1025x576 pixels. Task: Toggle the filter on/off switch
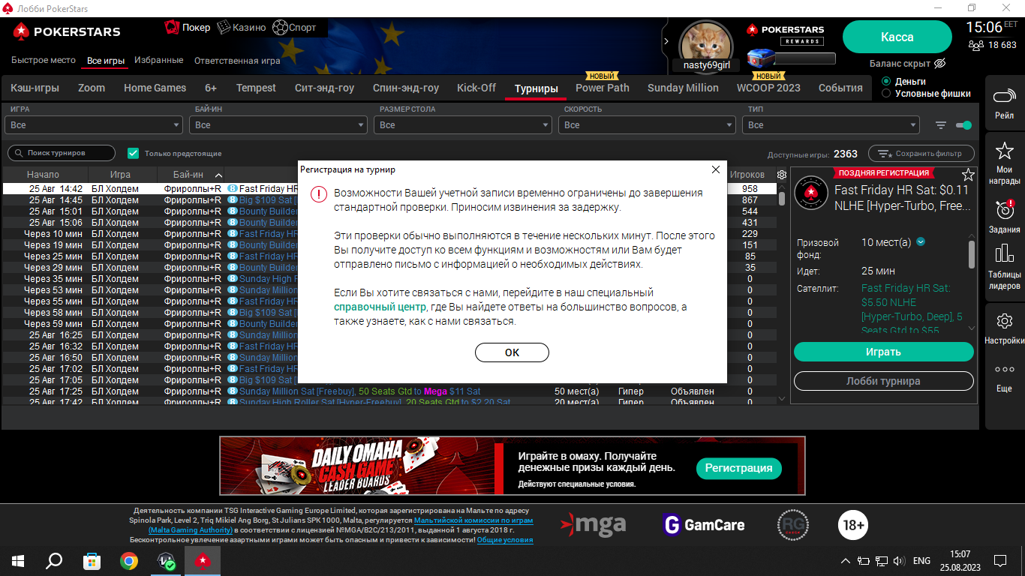[964, 125]
